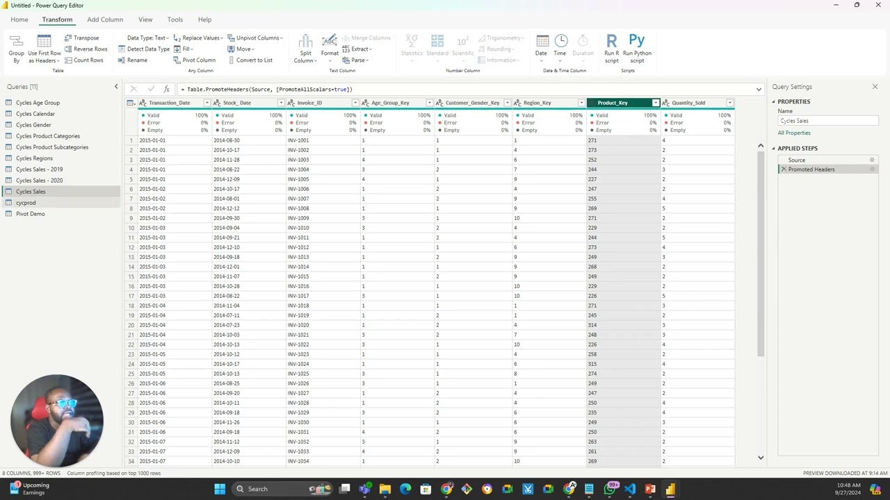Click the table corner menu icon

[131, 103]
